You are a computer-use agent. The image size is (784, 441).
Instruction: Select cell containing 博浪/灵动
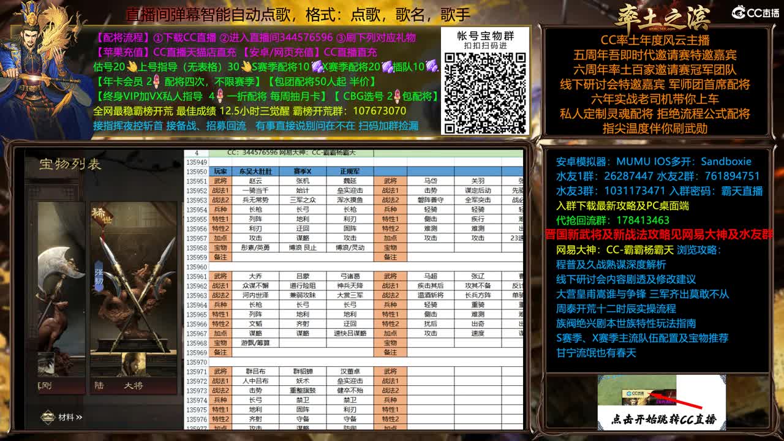pos(350,248)
